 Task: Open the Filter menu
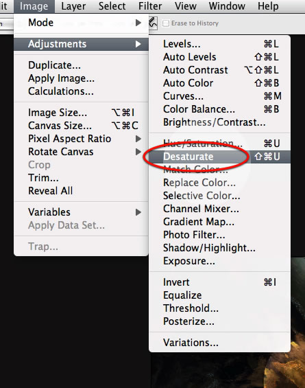coord(150,6)
